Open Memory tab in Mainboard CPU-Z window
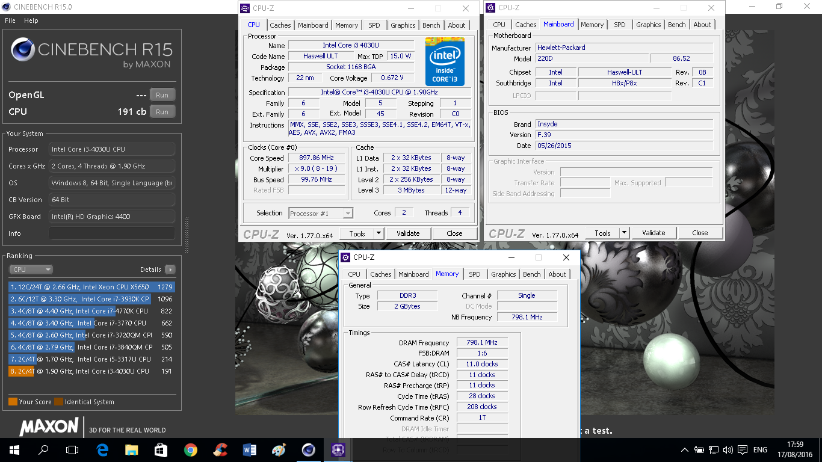Viewport: 822px width, 462px height. 592,25
